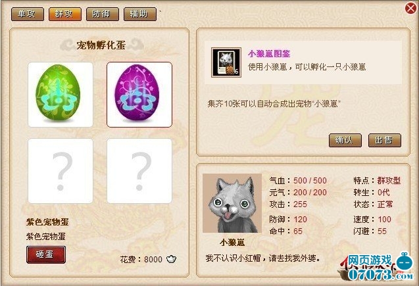The height and width of the screenshot is (286, 419).
Task: Click the 砸蛋 button
Action: coord(45,254)
